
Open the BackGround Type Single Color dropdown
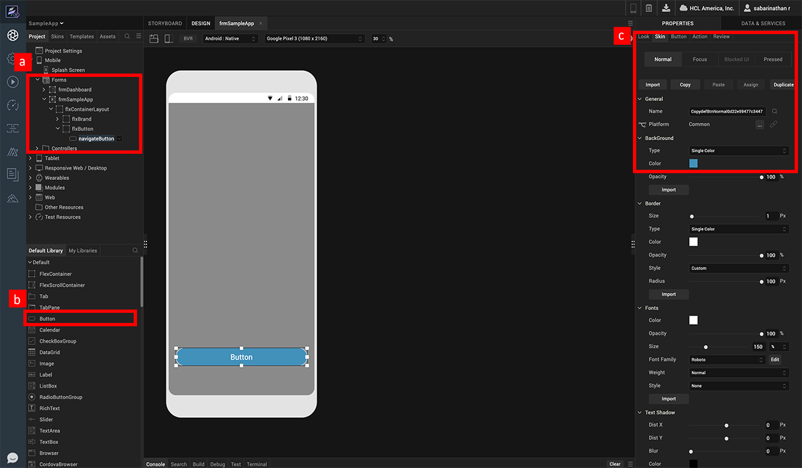(739, 151)
